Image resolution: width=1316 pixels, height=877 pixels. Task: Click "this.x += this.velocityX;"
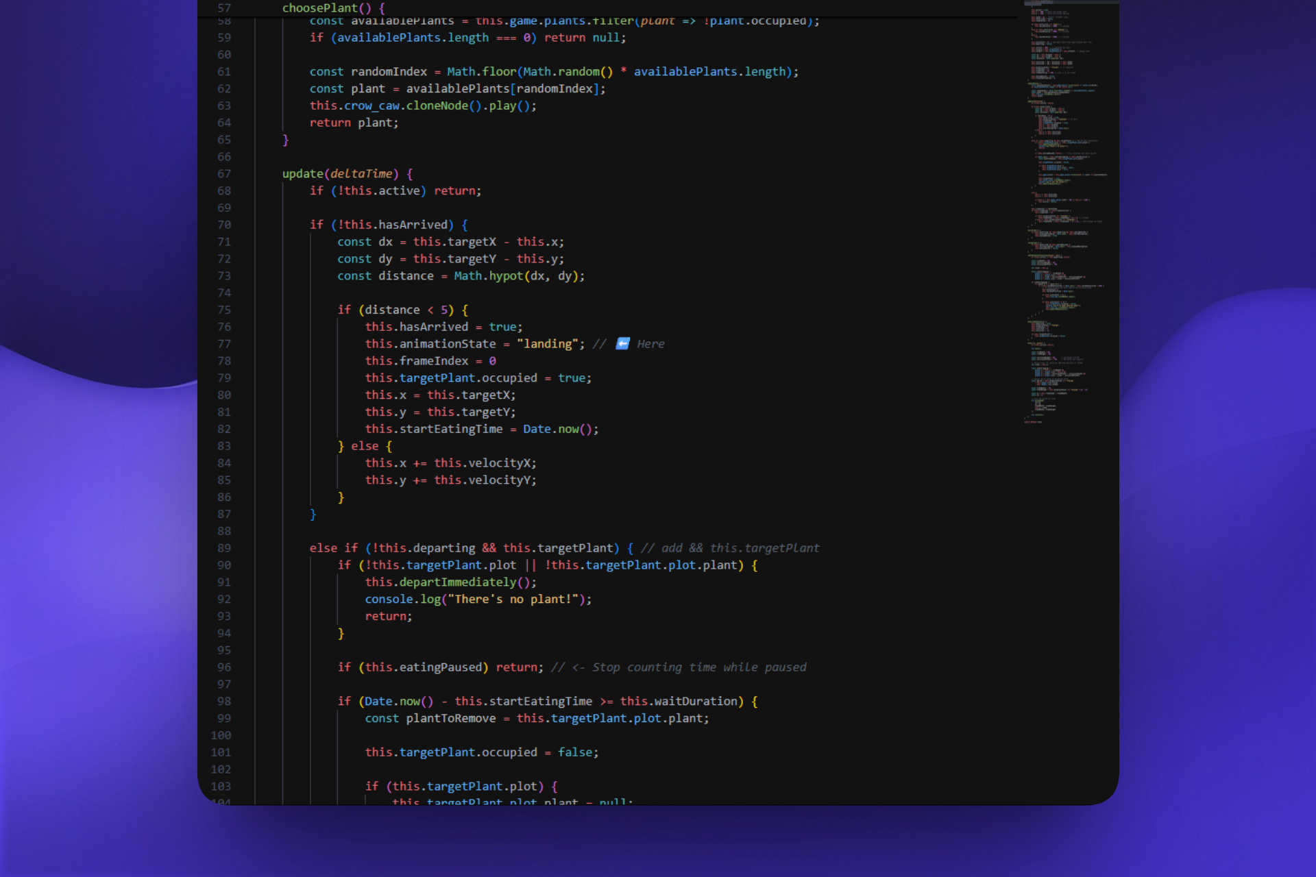(x=450, y=463)
